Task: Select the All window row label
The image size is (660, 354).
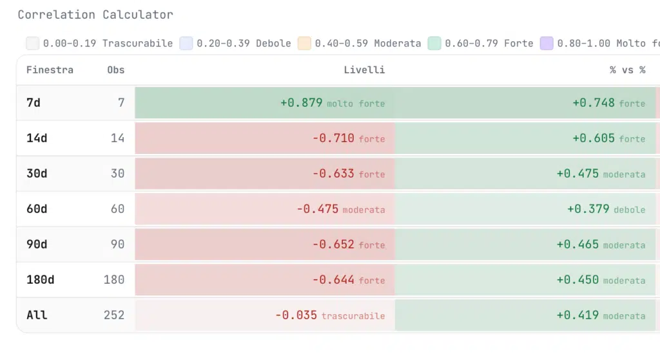Action: click(x=37, y=315)
